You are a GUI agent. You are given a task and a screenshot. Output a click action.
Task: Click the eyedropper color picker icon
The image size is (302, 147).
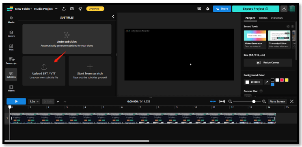tap(267, 82)
